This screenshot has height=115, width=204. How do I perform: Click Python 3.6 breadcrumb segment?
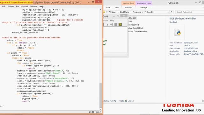pyautogui.click(x=149, y=12)
